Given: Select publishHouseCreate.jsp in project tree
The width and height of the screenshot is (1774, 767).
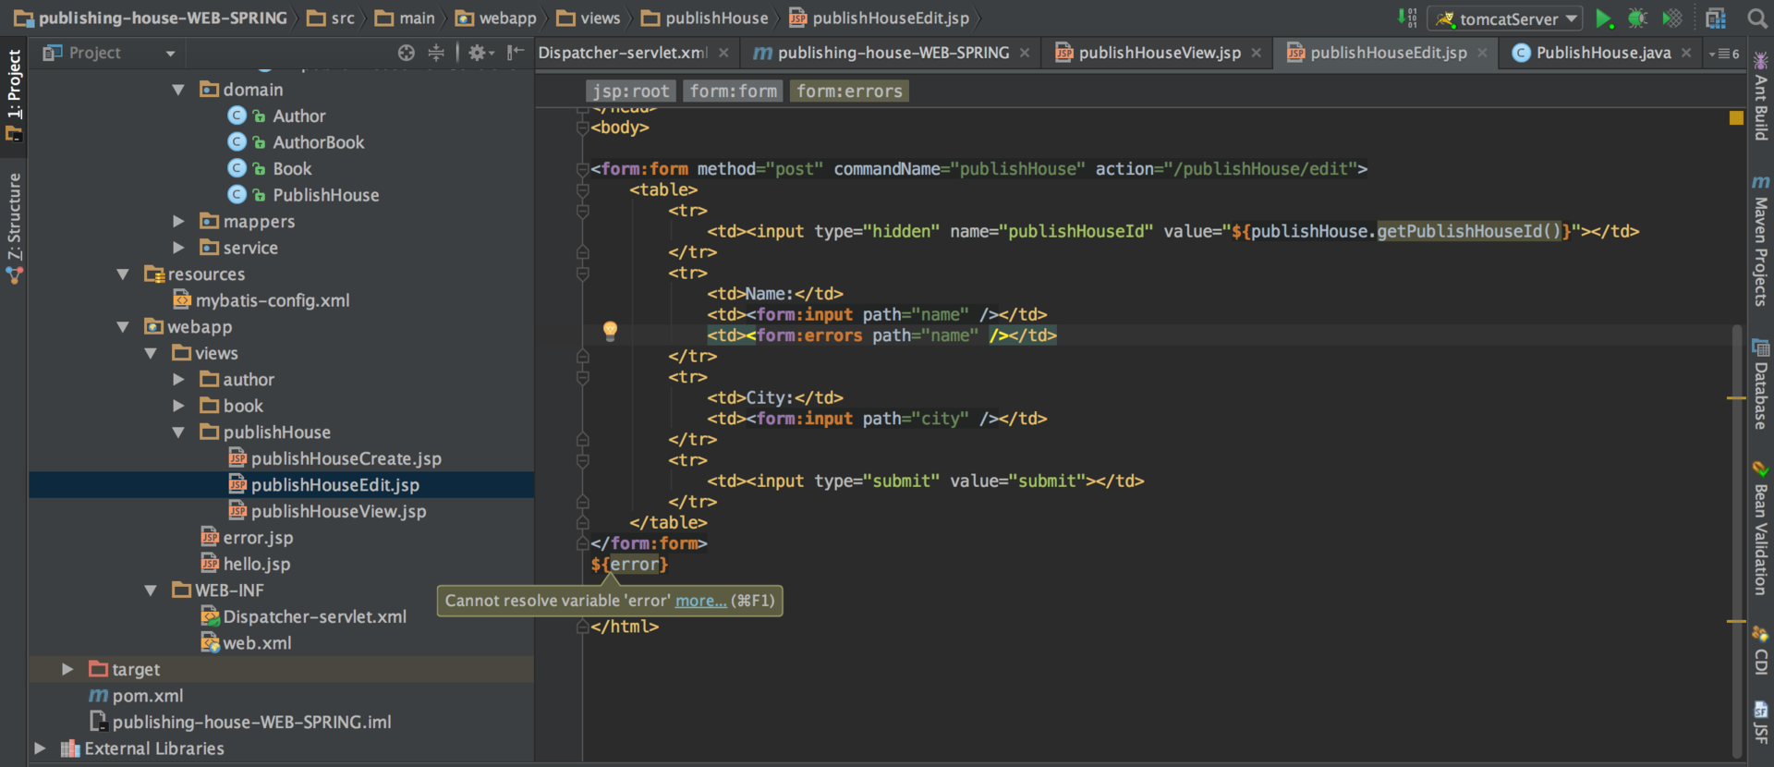Looking at the screenshot, I should (346, 459).
